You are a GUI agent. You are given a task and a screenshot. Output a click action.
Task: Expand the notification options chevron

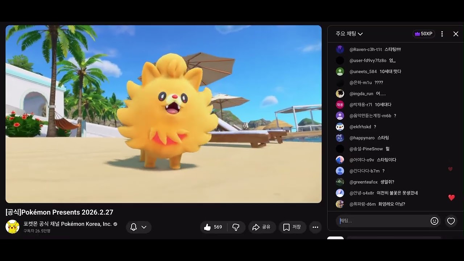click(x=144, y=227)
